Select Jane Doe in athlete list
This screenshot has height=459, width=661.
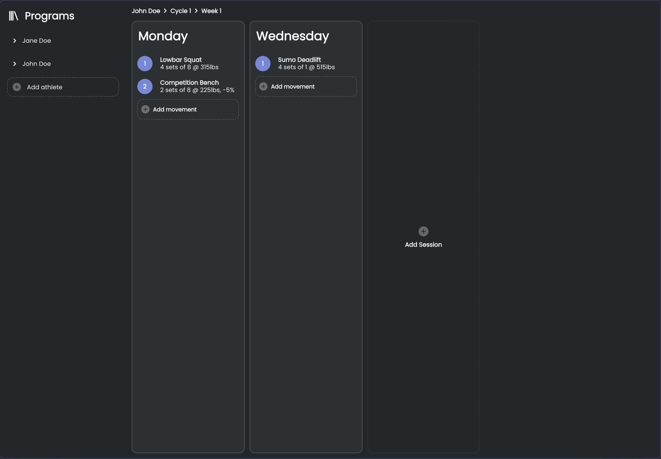[37, 41]
